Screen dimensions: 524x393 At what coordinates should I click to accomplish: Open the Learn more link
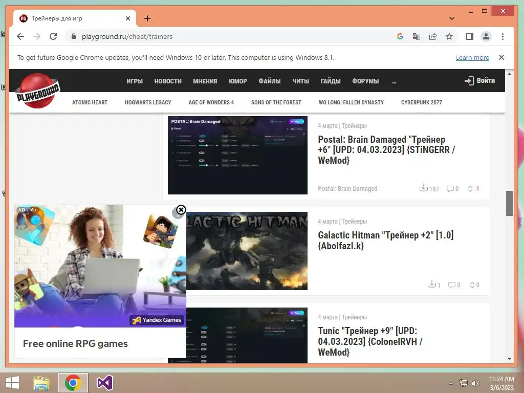[472, 57]
